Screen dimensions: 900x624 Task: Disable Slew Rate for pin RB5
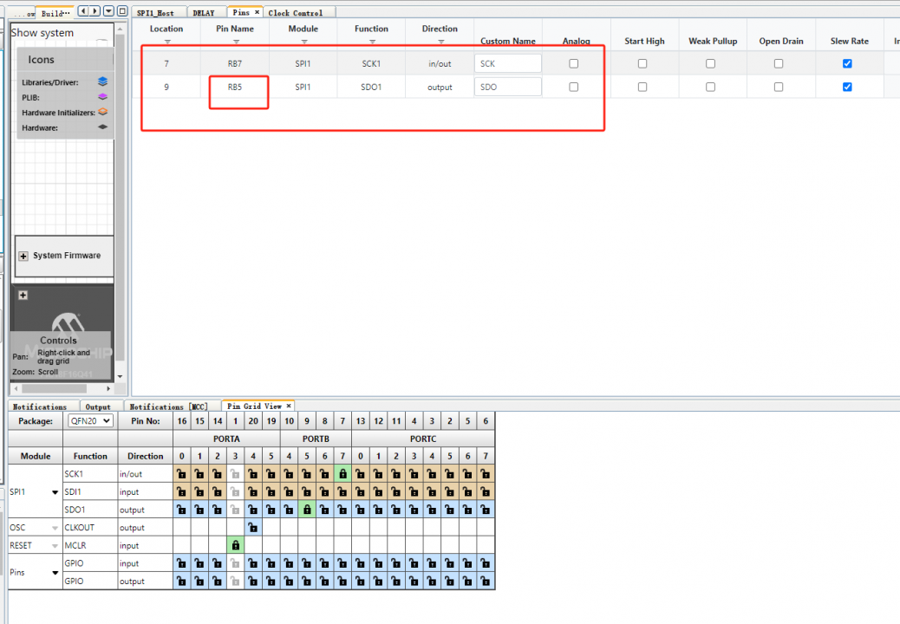coord(848,87)
